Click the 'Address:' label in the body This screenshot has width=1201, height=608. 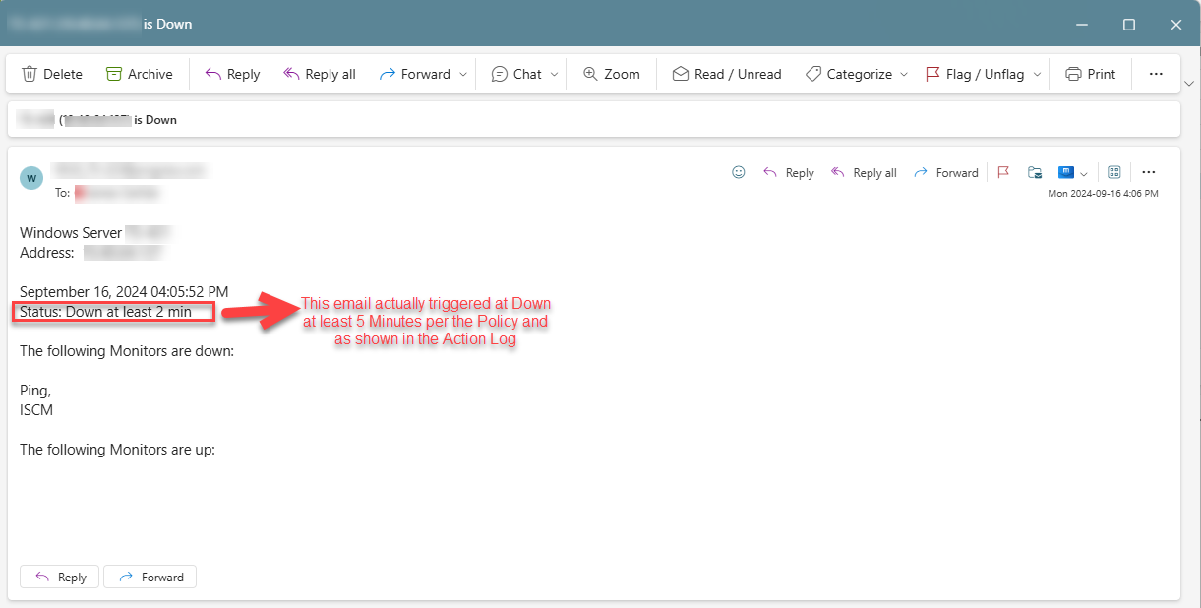[x=47, y=253]
